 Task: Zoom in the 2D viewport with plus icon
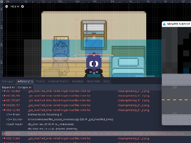(x=22, y=6)
